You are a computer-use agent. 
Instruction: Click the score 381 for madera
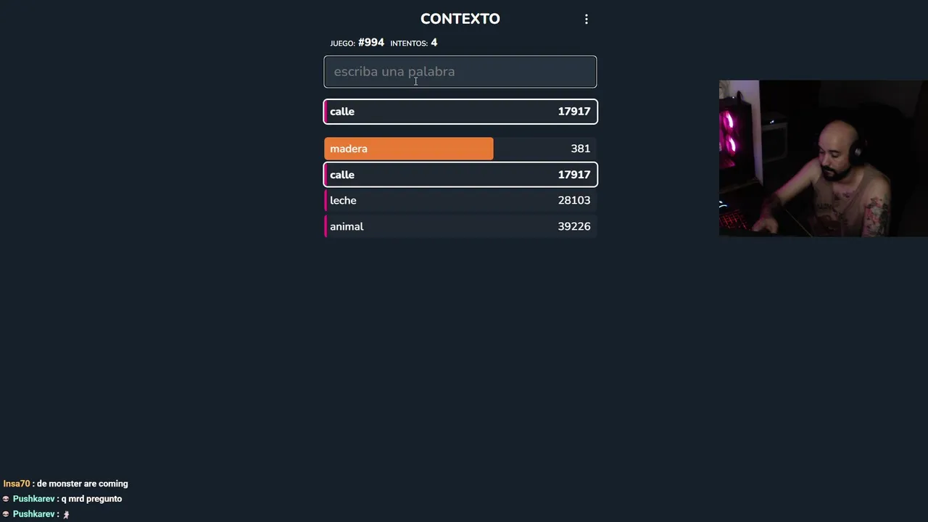click(580, 149)
